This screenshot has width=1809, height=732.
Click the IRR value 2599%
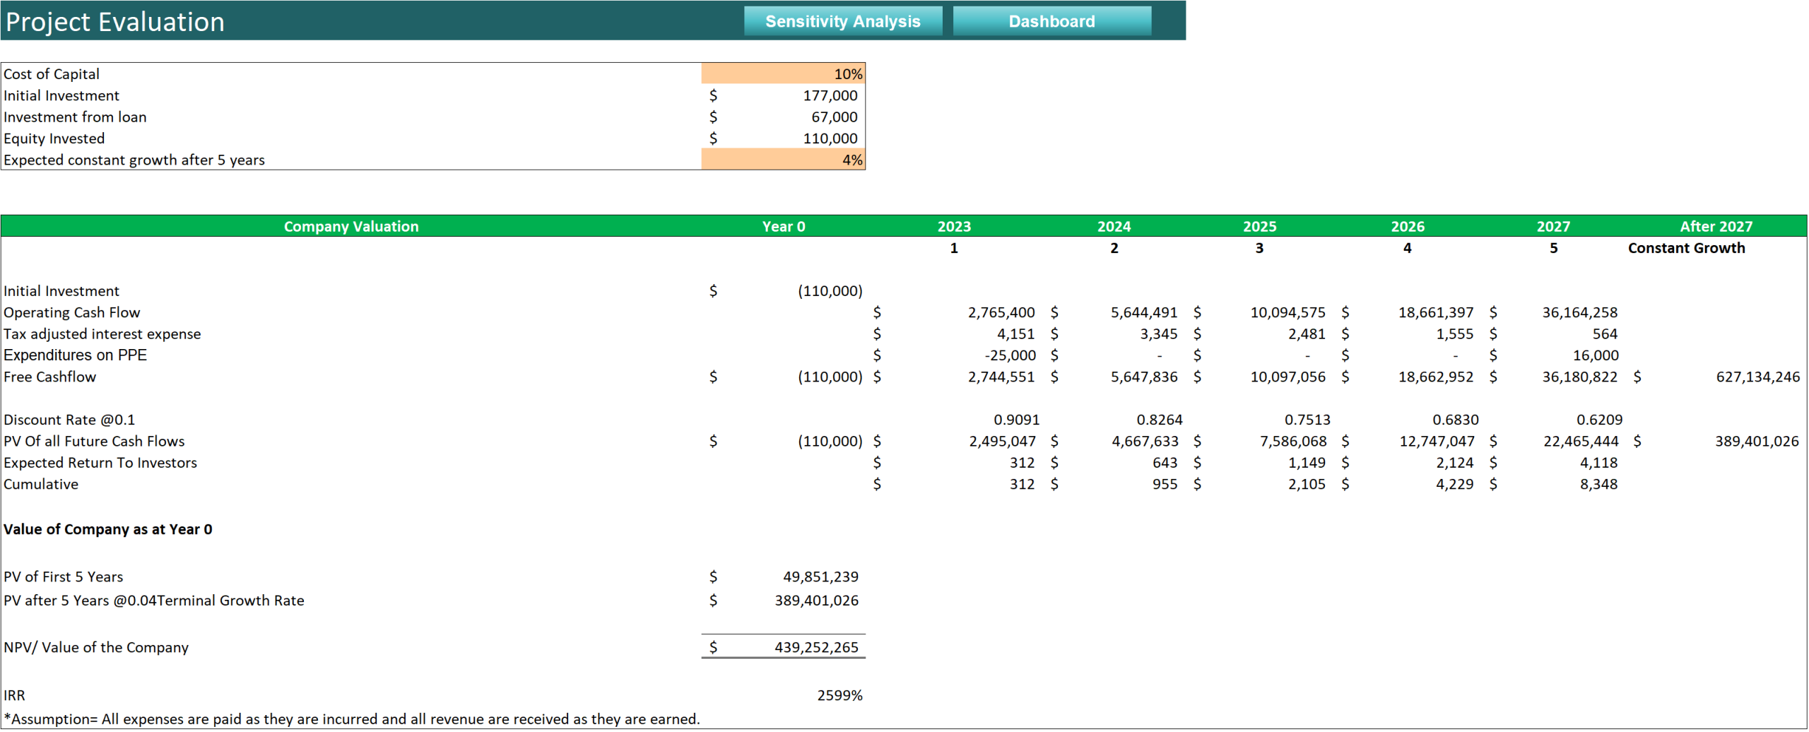839,695
